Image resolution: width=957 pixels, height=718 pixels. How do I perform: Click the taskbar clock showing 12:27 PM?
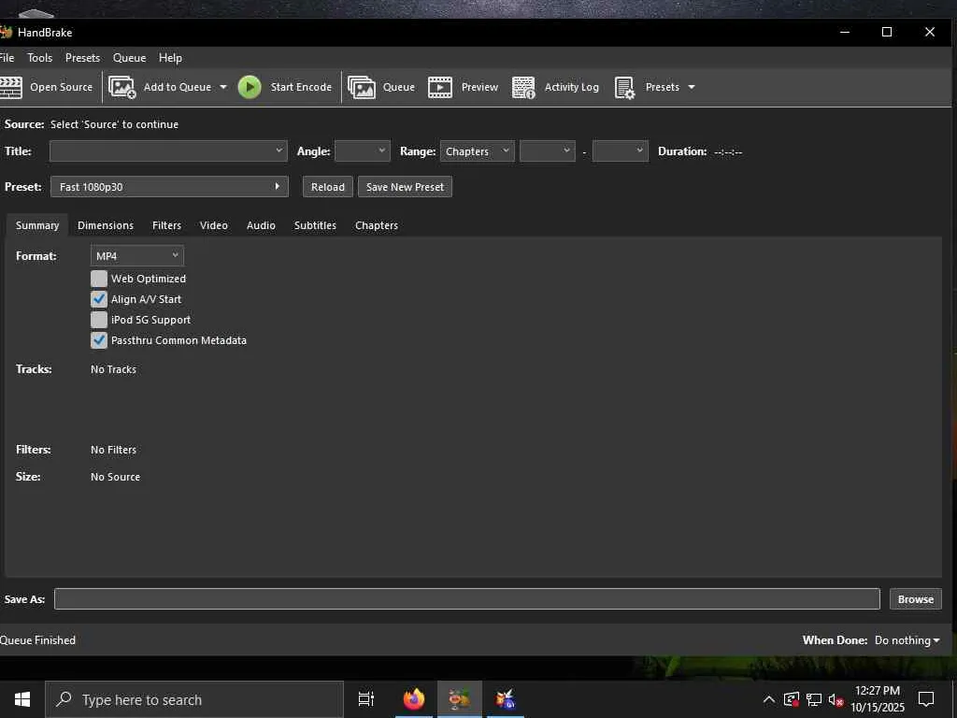[x=878, y=699]
